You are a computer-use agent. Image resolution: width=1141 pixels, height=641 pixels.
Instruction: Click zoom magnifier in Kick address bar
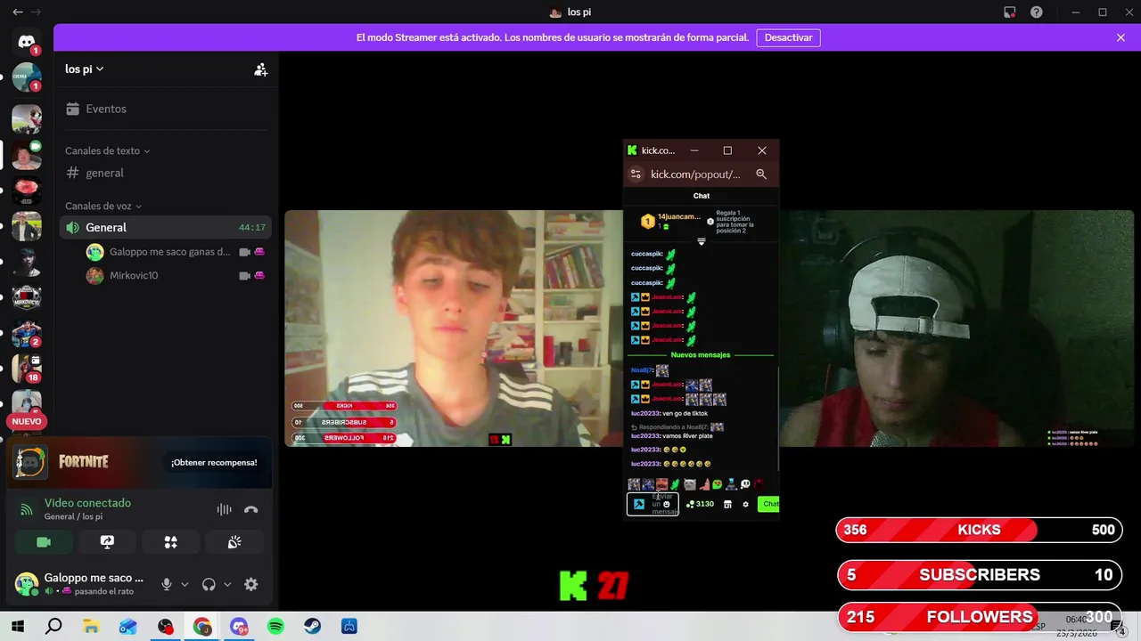(x=761, y=174)
